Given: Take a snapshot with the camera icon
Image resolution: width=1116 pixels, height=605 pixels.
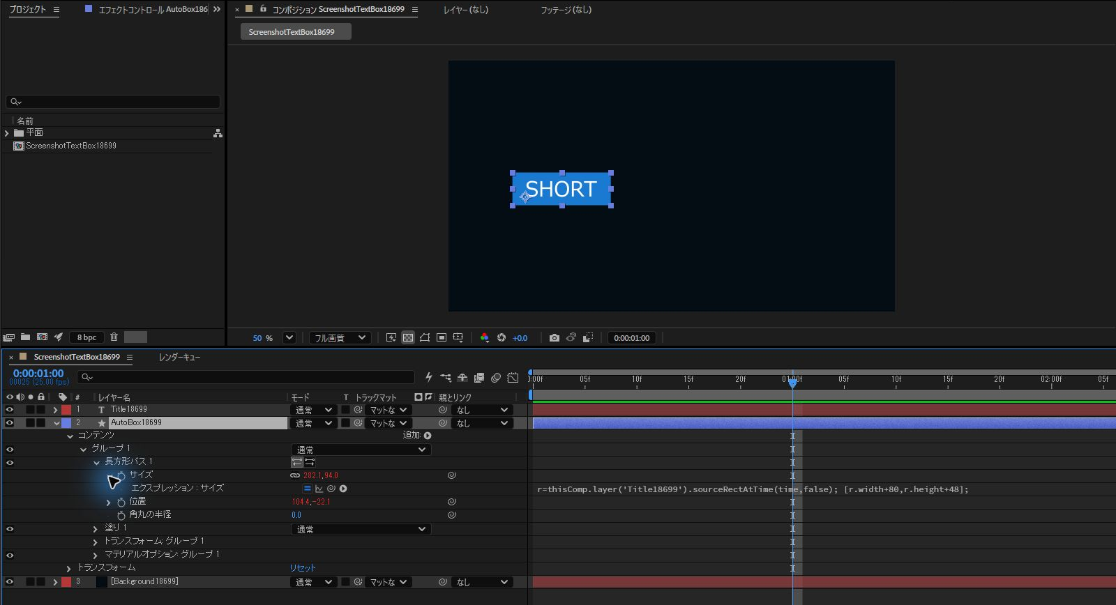Looking at the screenshot, I should (x=555, y=338).
